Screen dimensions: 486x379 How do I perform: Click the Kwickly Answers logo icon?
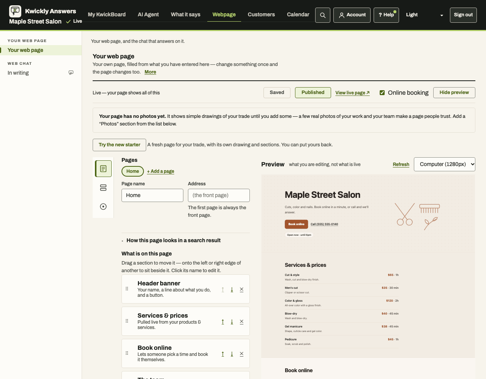point(15,11)
